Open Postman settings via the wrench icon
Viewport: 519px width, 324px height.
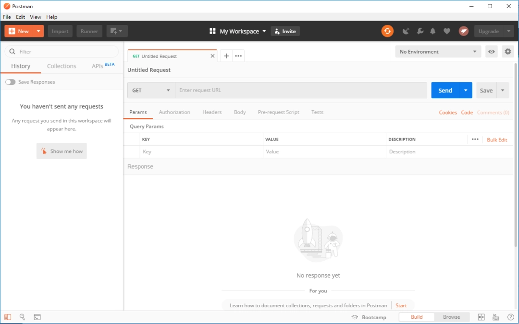pos(420,31)
